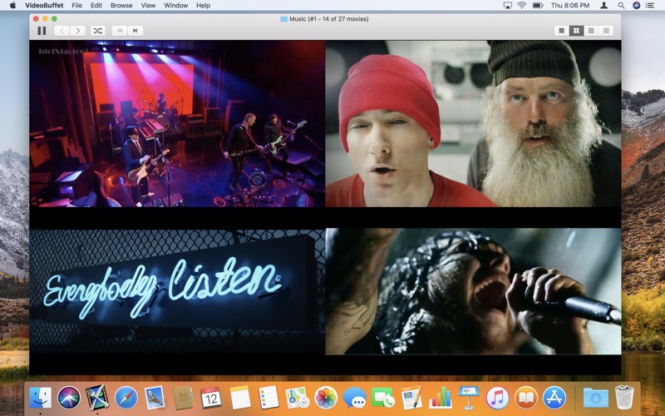
Task: Toggle shuffle mode in the toolbar
Action: [x=98, y=31]
